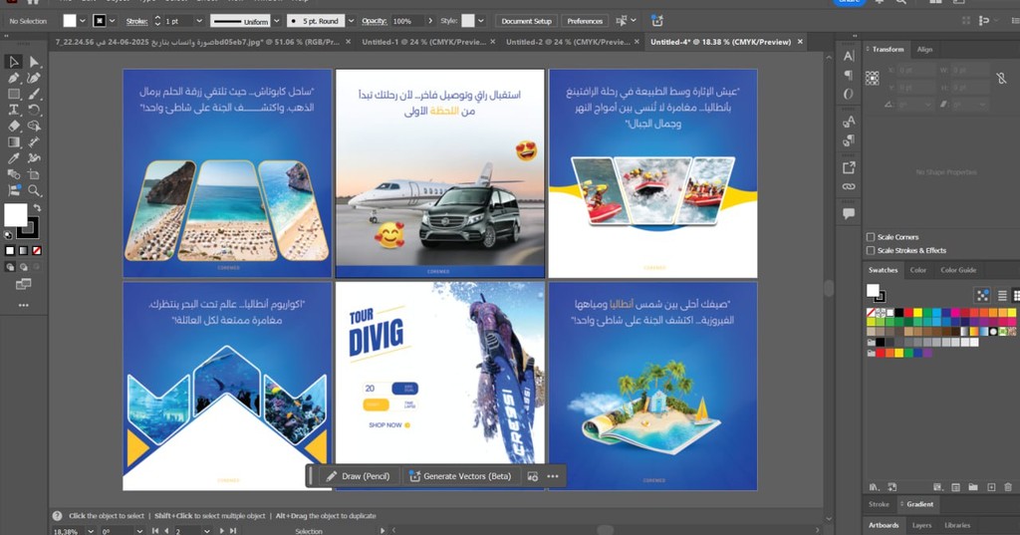Select the Rectangle tool
The width and height of the screenshot is (1020, 535).
pyautogui.click(x=14, y=94)
